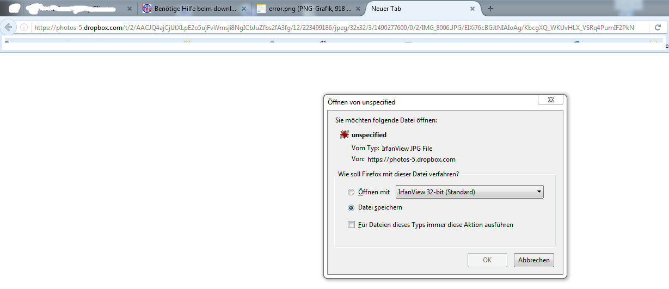This screenshot has width=669, height=289.
Task: Click the Abbrechen button
Action: point(533,260)
